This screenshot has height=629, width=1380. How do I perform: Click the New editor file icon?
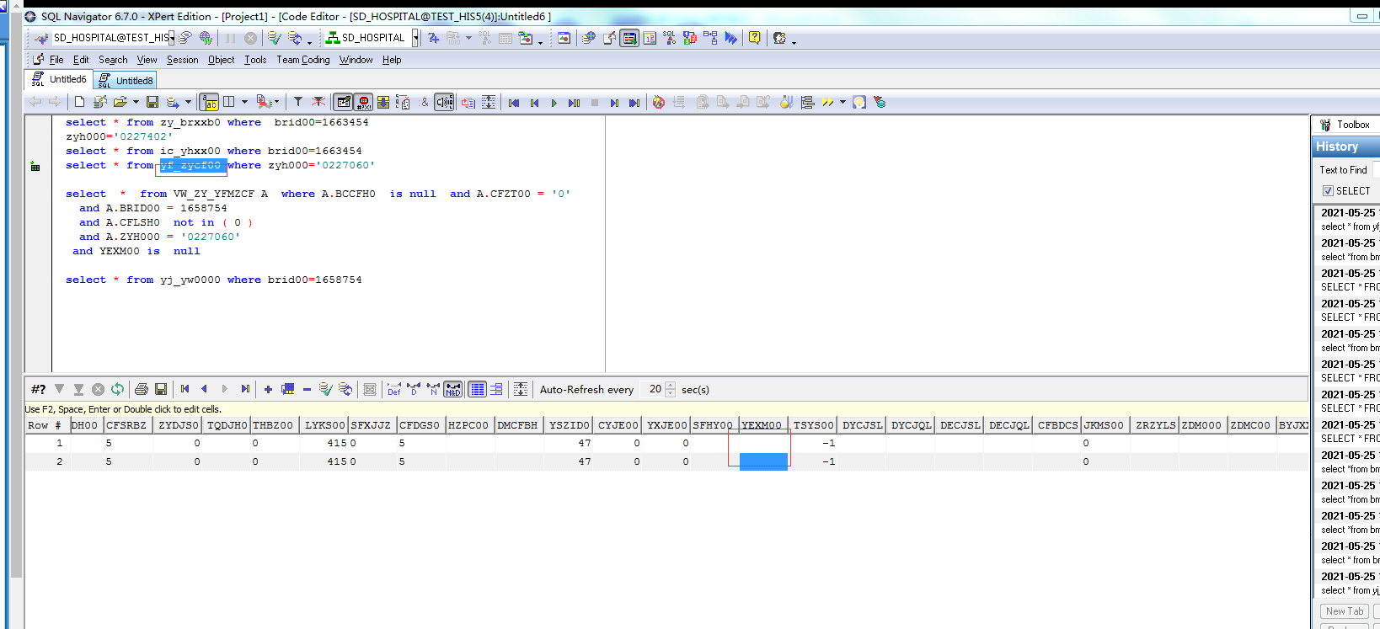(x=79, y=102)
